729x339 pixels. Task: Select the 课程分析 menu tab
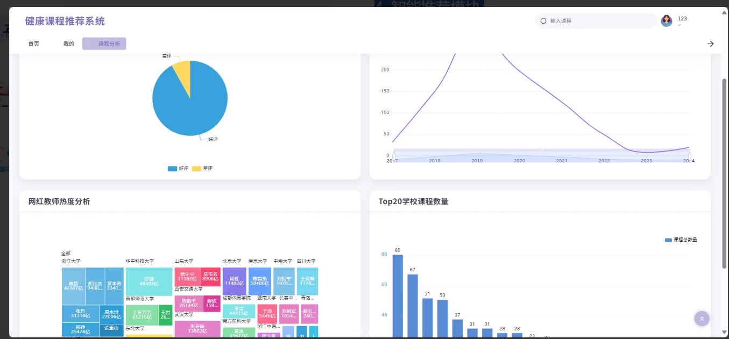tap(104, 44)
